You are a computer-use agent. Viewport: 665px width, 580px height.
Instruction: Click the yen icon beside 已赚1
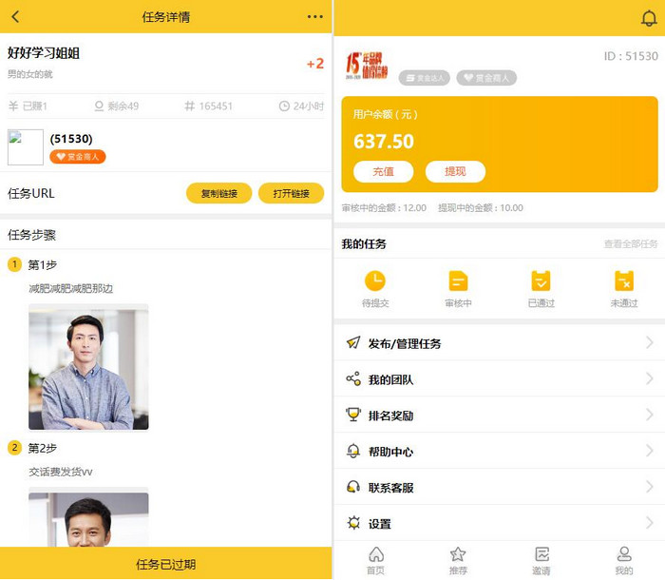pos(13,106)
